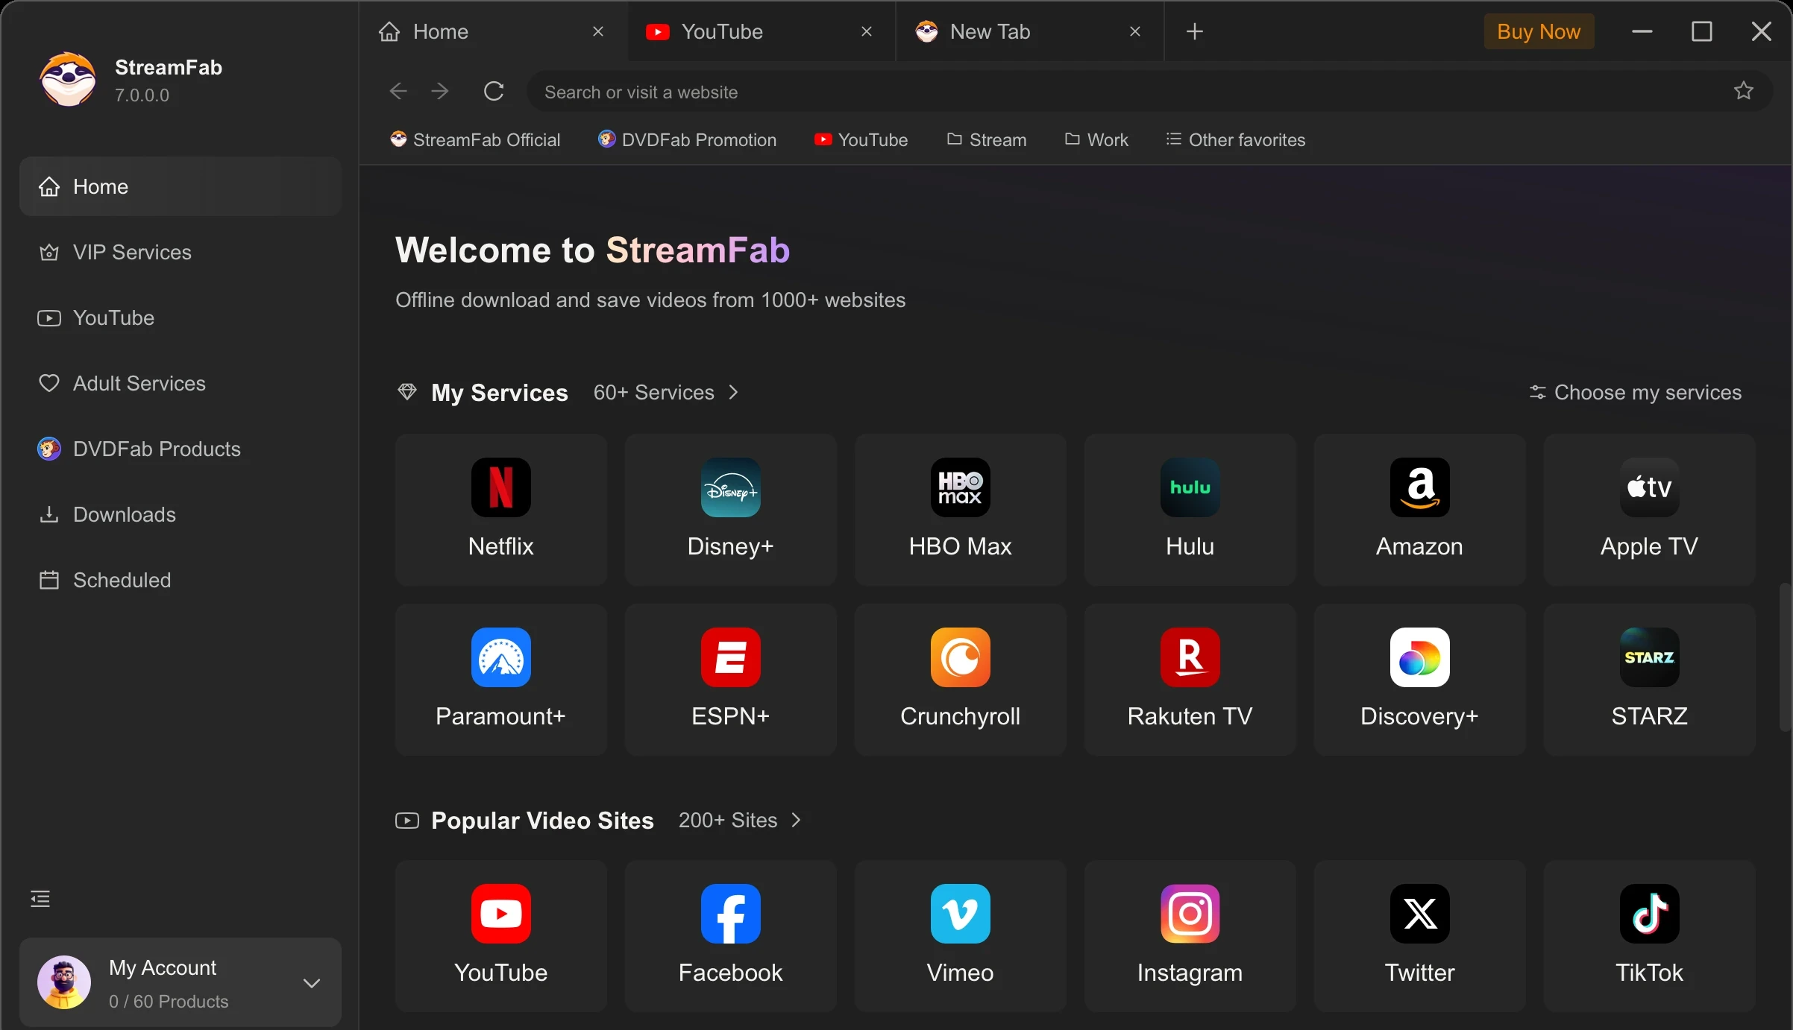The width and height of the screenshot is (1793, 1030).
Task: Reload the current page
Action: [x=494, y=91]
